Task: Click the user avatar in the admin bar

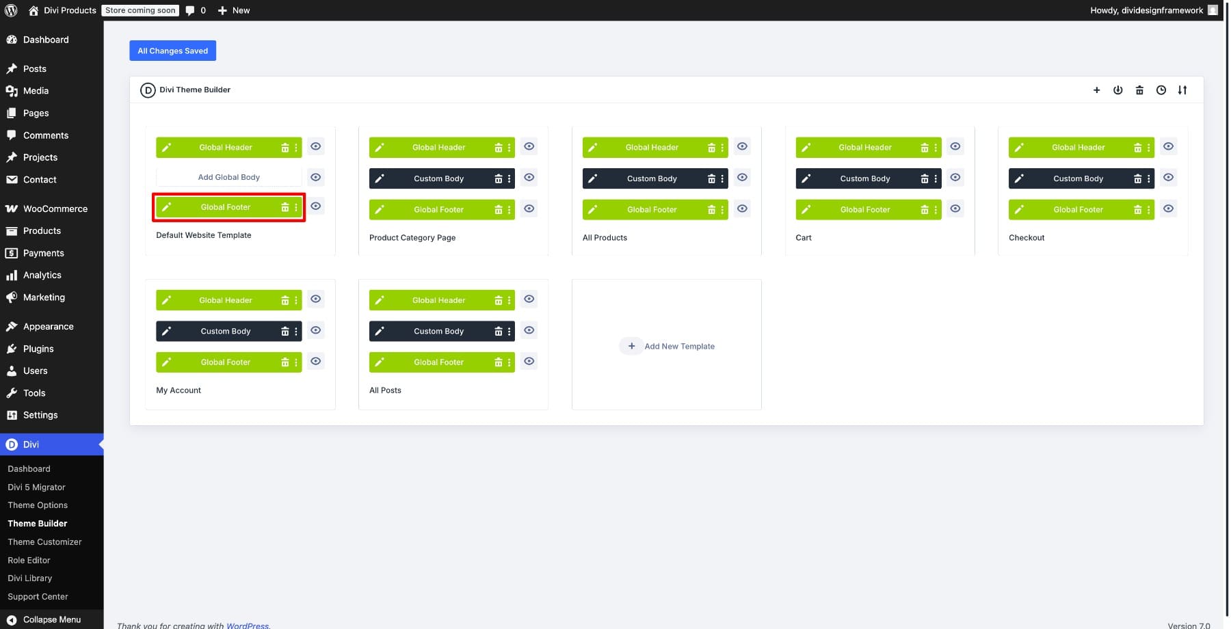Action: pyautogui.click(x=1213, y=10)
